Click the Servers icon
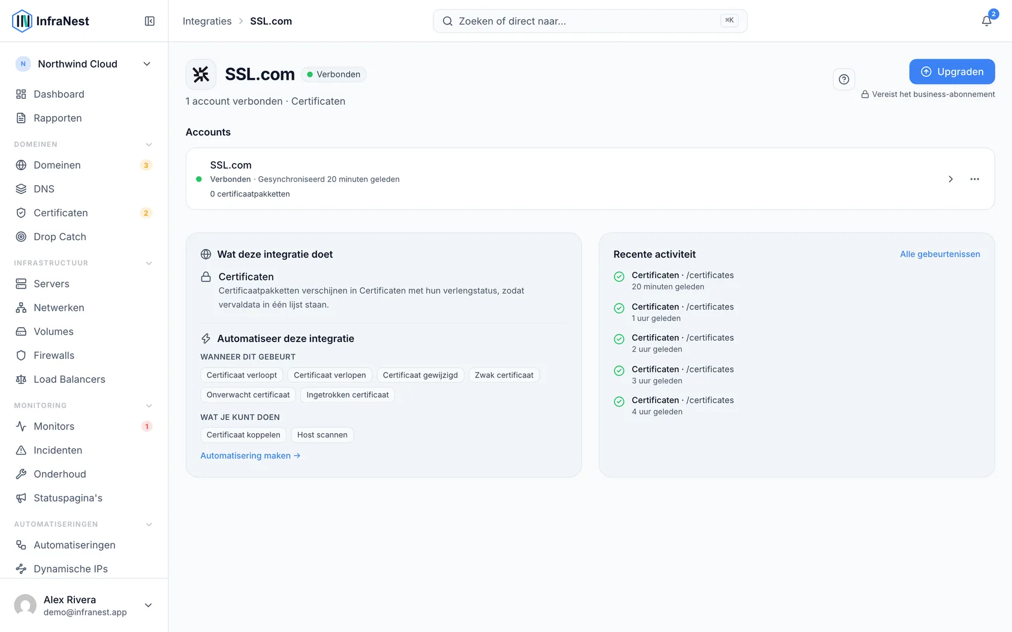This screenshot has width=1012, height=632. [x=21, y=283]
